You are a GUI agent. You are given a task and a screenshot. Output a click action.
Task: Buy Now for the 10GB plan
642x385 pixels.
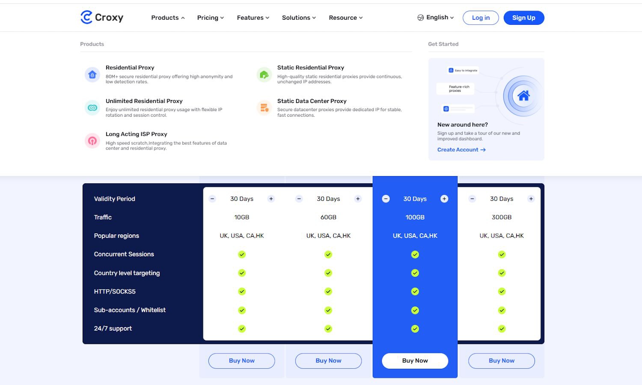(242, 361)
